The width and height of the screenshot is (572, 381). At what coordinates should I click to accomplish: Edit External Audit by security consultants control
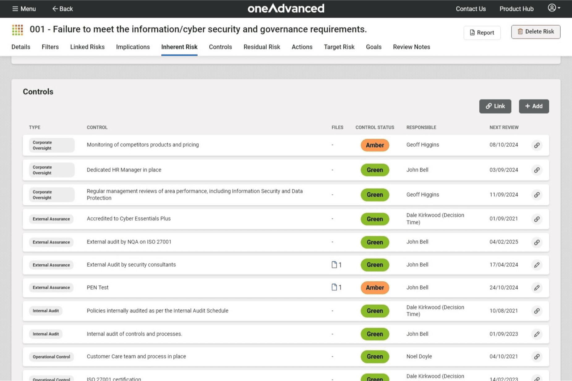[x=537, y=265]
